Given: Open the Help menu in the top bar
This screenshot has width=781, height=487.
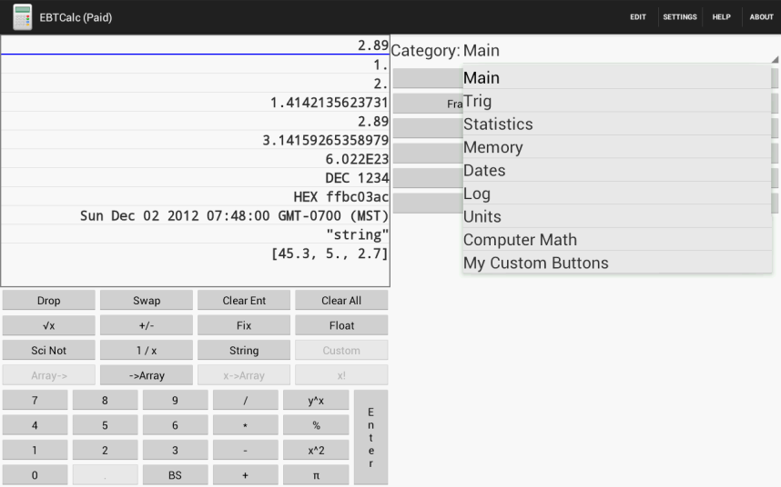Looking at the screenshot, I should (x=721, y=17).
